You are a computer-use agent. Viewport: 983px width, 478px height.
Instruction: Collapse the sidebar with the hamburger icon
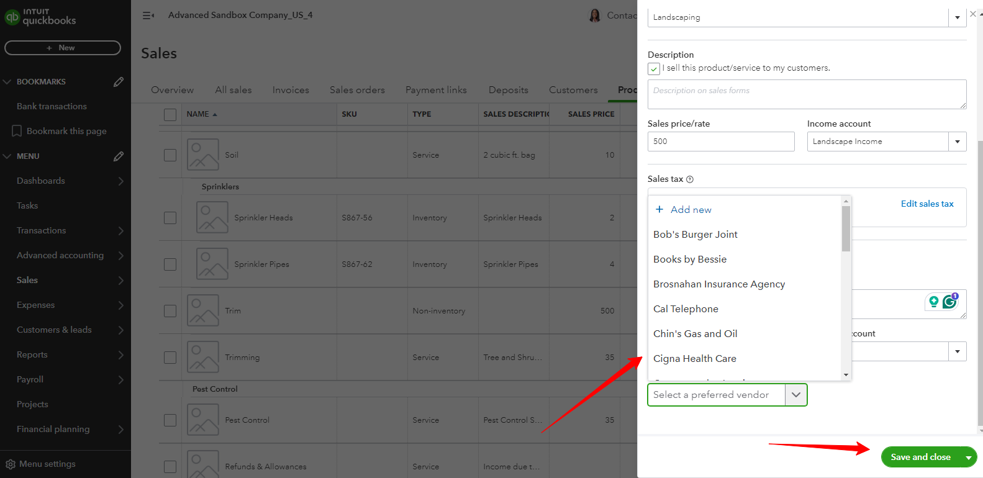point(148,16)
